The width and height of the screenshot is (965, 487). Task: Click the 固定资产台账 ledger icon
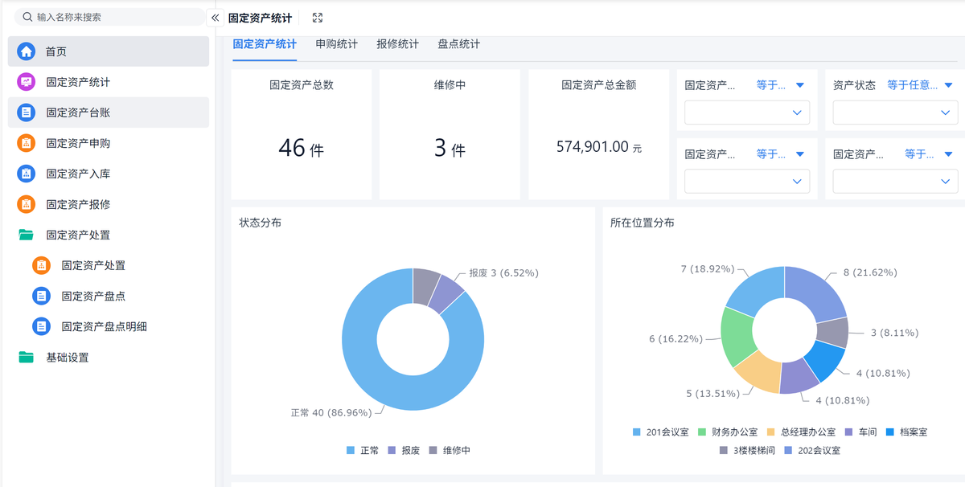(25, 112)
